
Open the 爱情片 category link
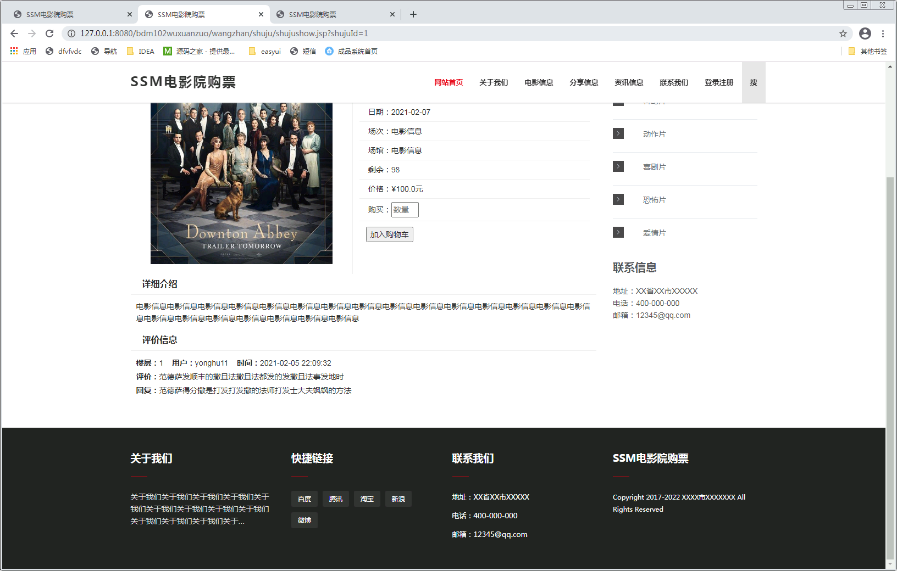pos(654,233)
